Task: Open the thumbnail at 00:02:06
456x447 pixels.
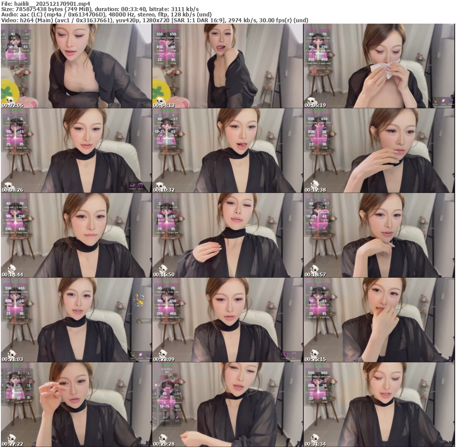Action: click(76, 66)
